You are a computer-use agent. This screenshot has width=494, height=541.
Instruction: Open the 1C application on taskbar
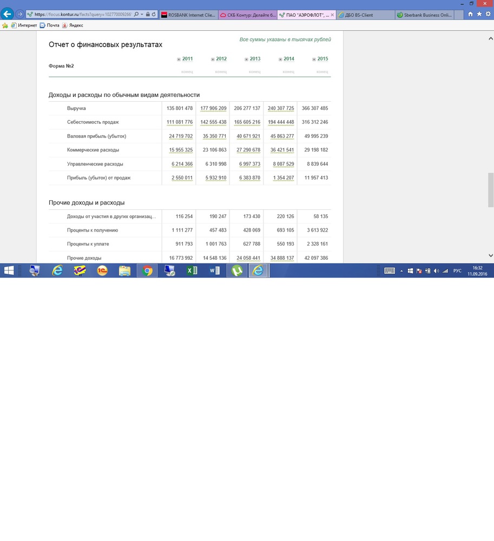[102, 270]
